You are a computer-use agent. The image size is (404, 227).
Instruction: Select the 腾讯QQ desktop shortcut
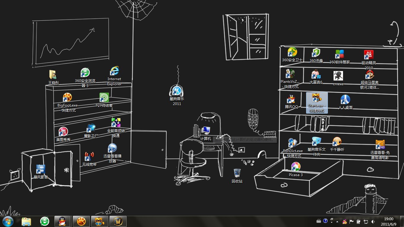[x=291, y=102]
